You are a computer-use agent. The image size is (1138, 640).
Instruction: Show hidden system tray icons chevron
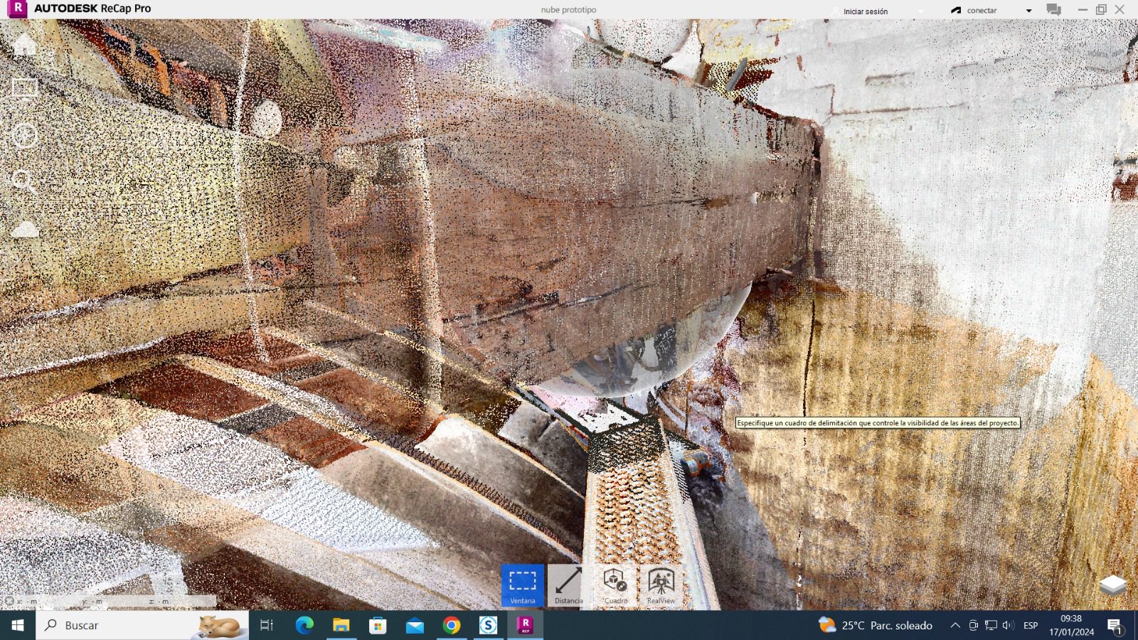tap(954, 626)
